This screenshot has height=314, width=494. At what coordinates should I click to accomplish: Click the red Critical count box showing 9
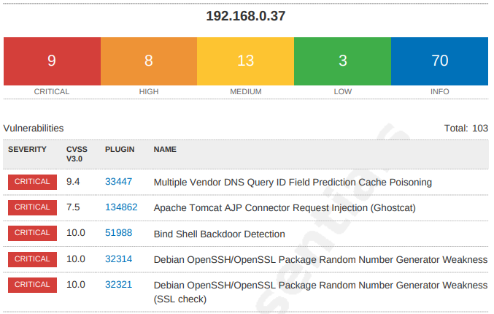pyautogui.click(x=52, y=61)
